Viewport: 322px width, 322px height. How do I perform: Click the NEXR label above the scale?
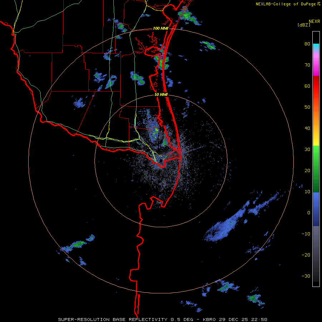pos(314,21)
